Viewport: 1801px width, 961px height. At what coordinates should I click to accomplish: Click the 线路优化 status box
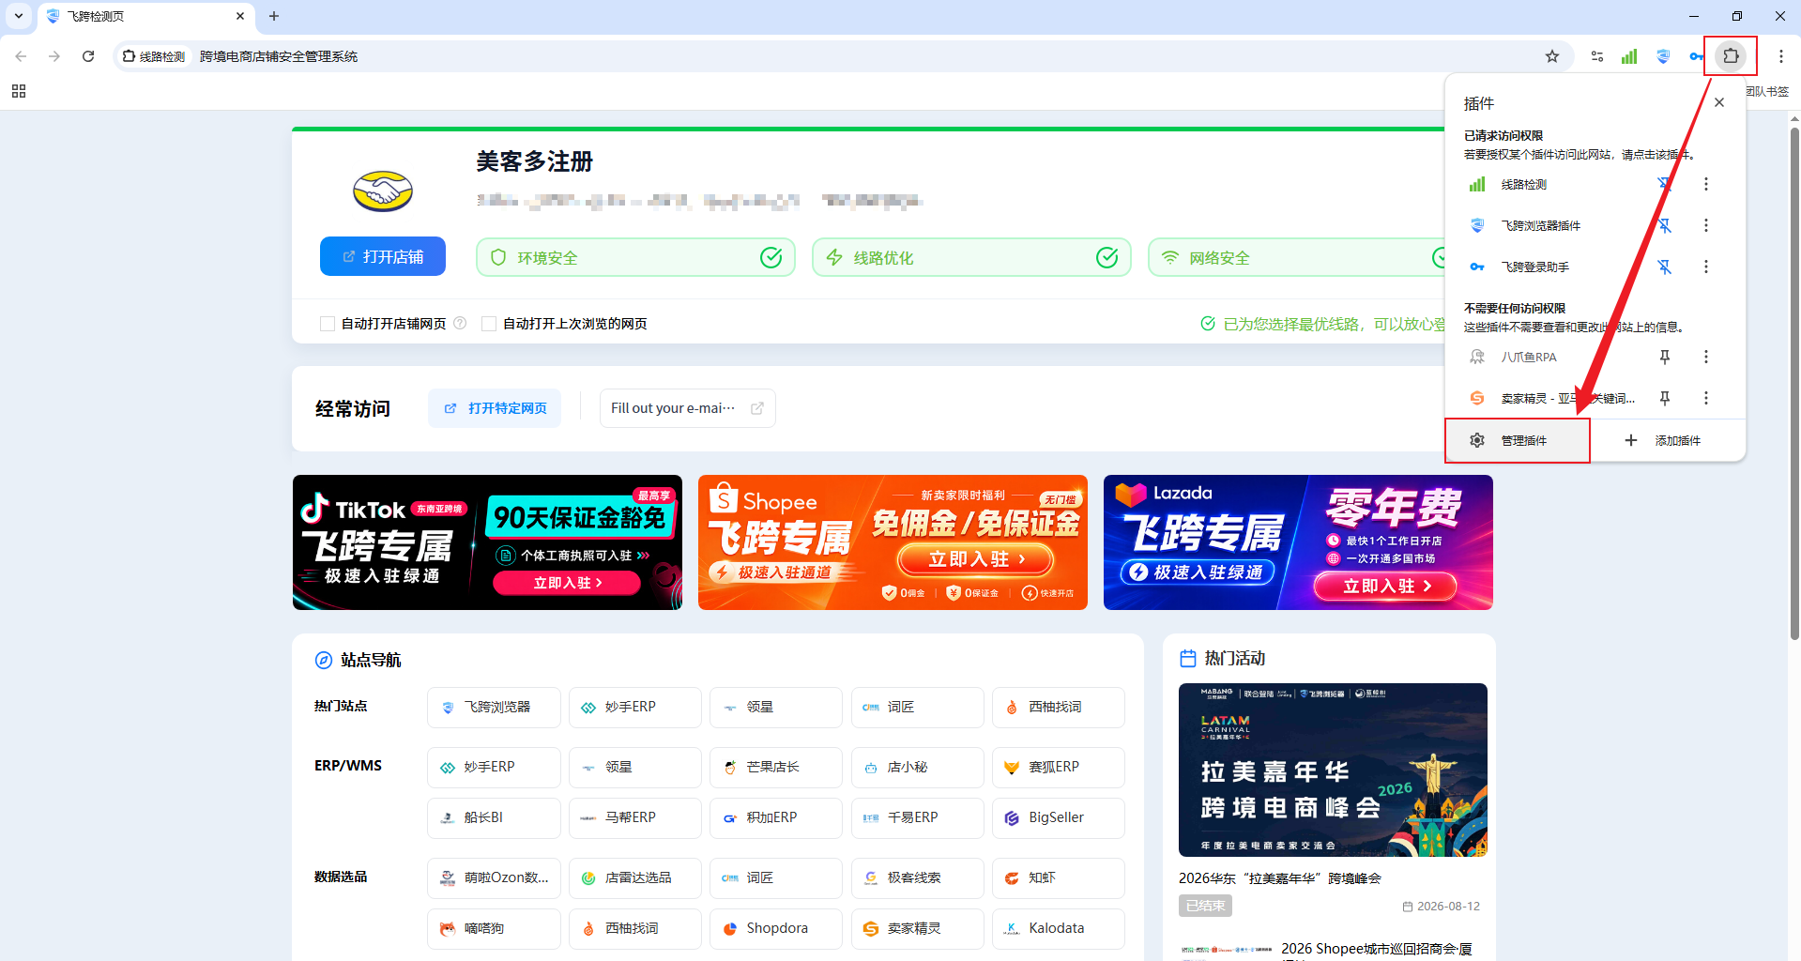coord(971,257)
